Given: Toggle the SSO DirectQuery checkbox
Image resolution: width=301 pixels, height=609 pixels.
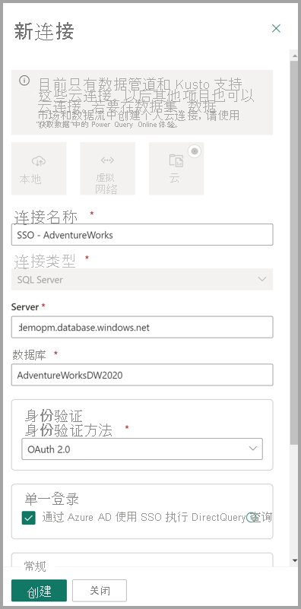Looking at the screenshot, I should (29, 518).
